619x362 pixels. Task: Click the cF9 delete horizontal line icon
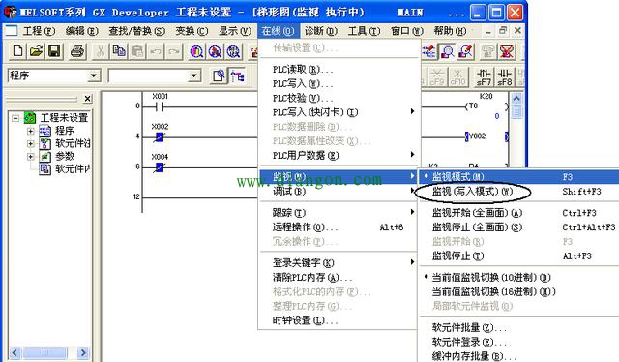[437, 76]
